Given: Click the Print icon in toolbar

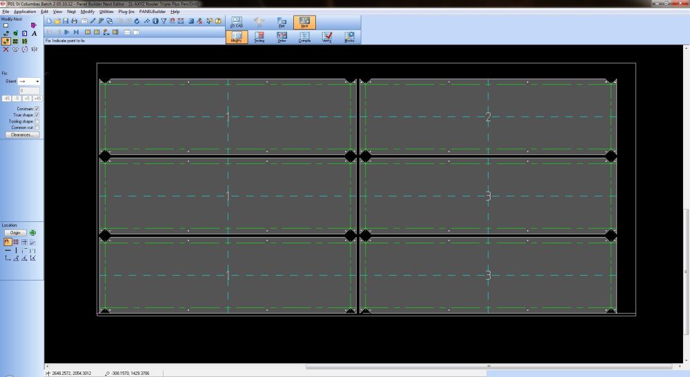Looking at the screenshot, I should [74, 21].
